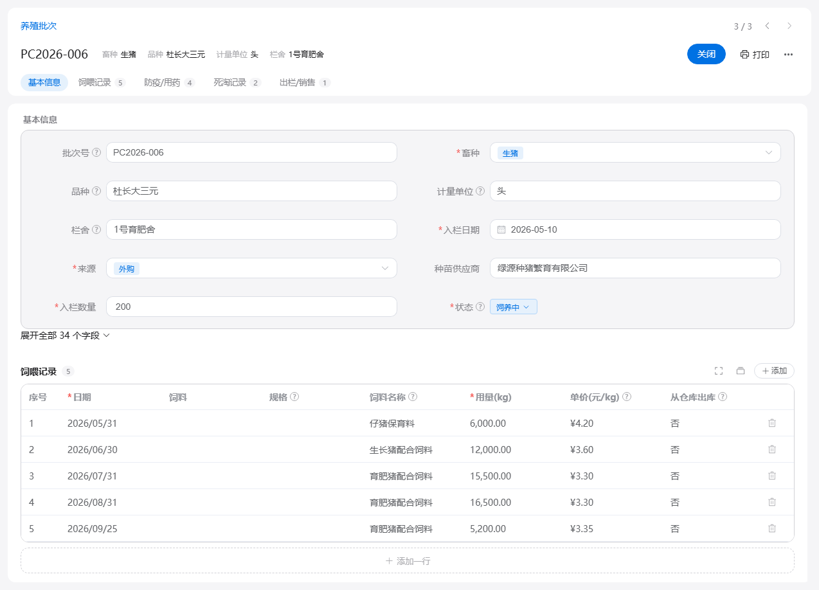
Task: Click the blue 关闭 button
Action: pyautogui.click(x=706, y=54)
